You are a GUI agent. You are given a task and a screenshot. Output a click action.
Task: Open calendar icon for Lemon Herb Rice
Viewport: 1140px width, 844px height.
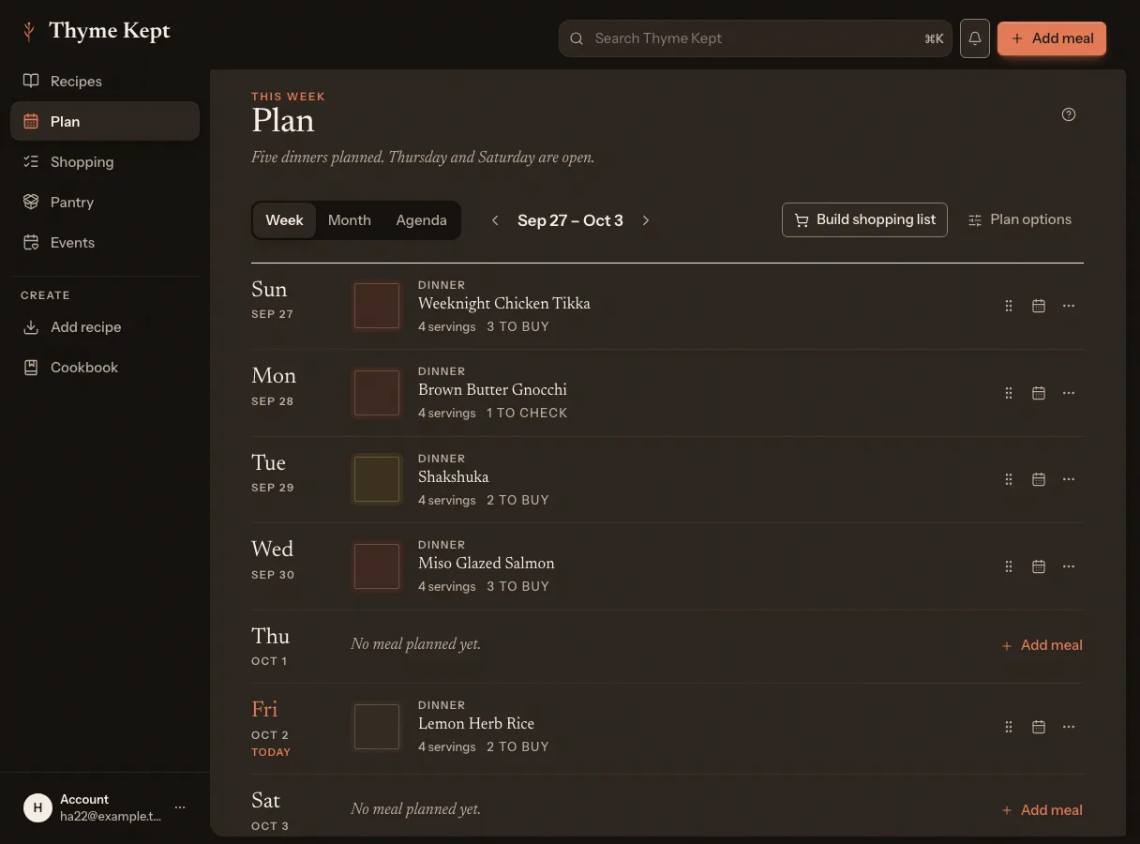click(1039, 727)
